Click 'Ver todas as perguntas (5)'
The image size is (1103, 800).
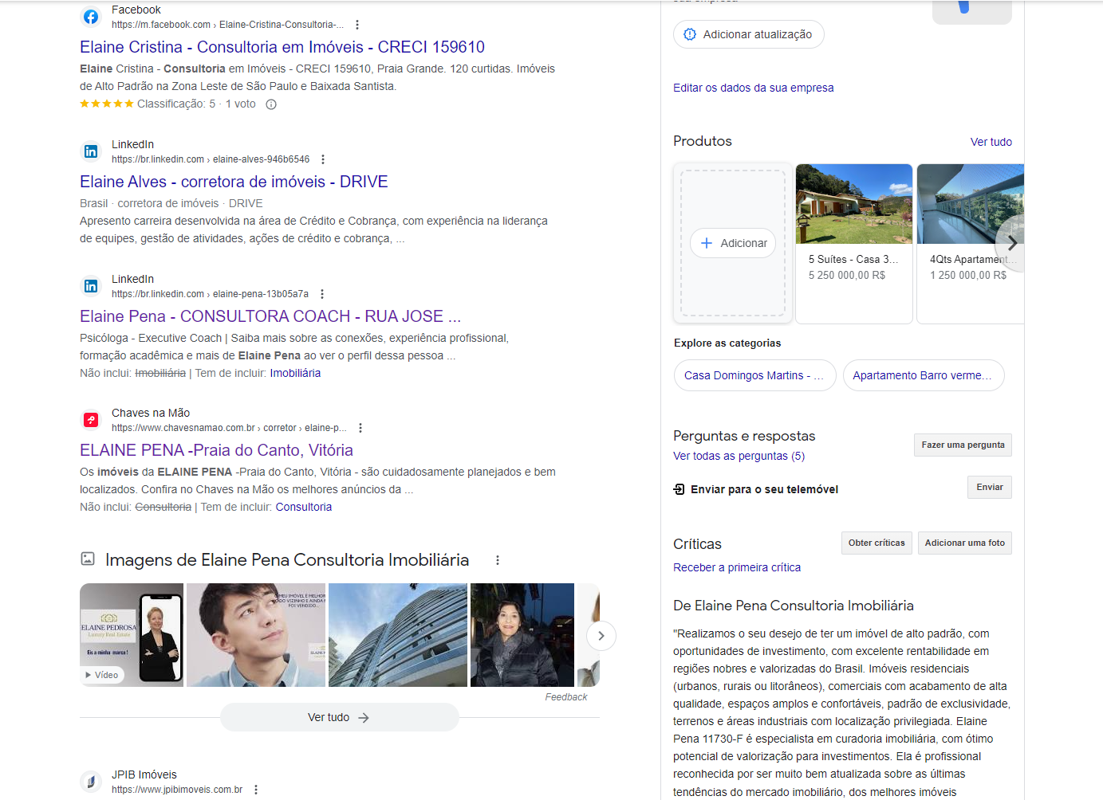pos(739,456)
